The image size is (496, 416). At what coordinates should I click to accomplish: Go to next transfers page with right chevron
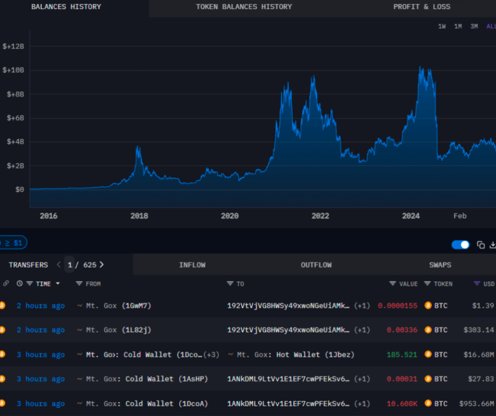102,265
